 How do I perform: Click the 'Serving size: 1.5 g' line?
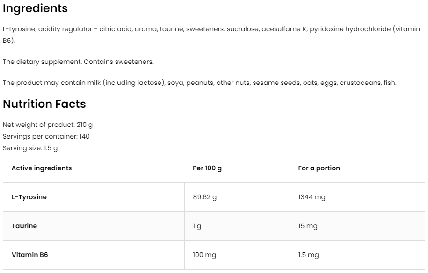pyautogui.click(x=30, y=148)
